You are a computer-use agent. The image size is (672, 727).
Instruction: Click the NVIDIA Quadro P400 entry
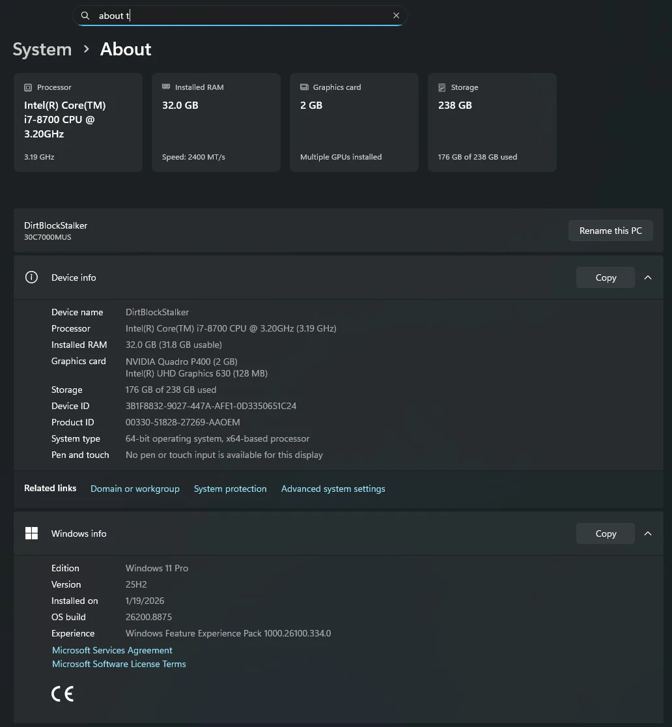coord(181,361)
